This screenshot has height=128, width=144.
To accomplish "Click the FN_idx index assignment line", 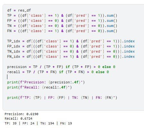I will pyautogui.click(x=71, y=56).
